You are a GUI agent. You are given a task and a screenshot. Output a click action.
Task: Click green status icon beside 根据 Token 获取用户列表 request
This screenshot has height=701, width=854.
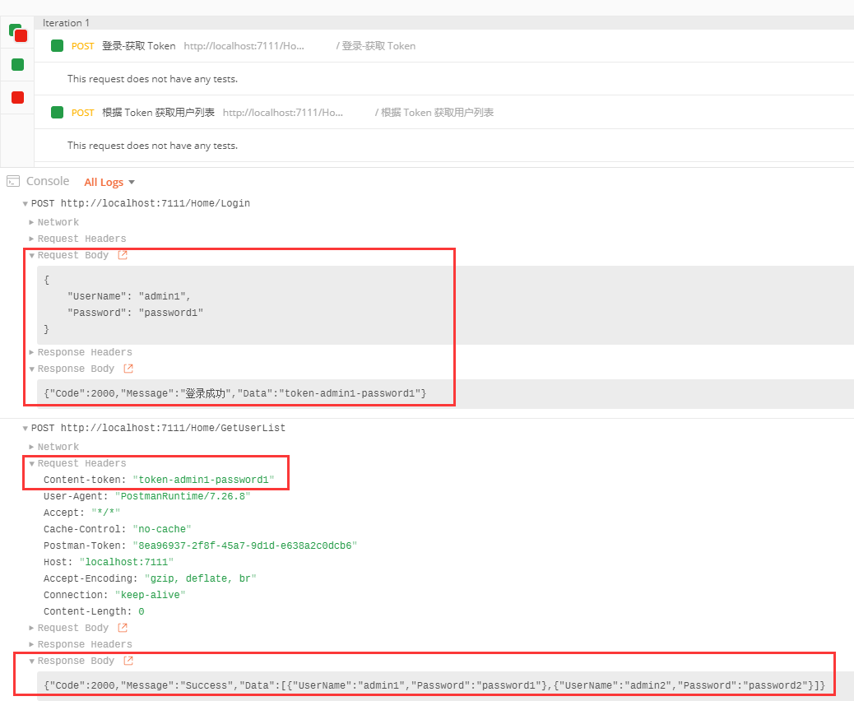57,112
